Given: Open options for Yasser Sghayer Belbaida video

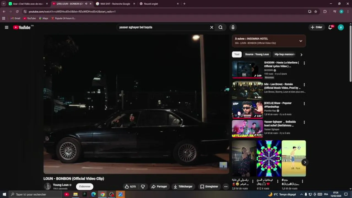Looking at the screenshot, I should pyautogui.click(x=304, y=122).
